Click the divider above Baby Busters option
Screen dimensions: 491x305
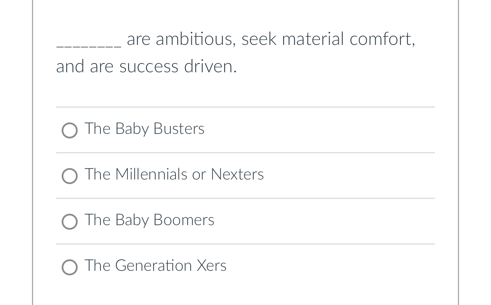tap(245, 108)
